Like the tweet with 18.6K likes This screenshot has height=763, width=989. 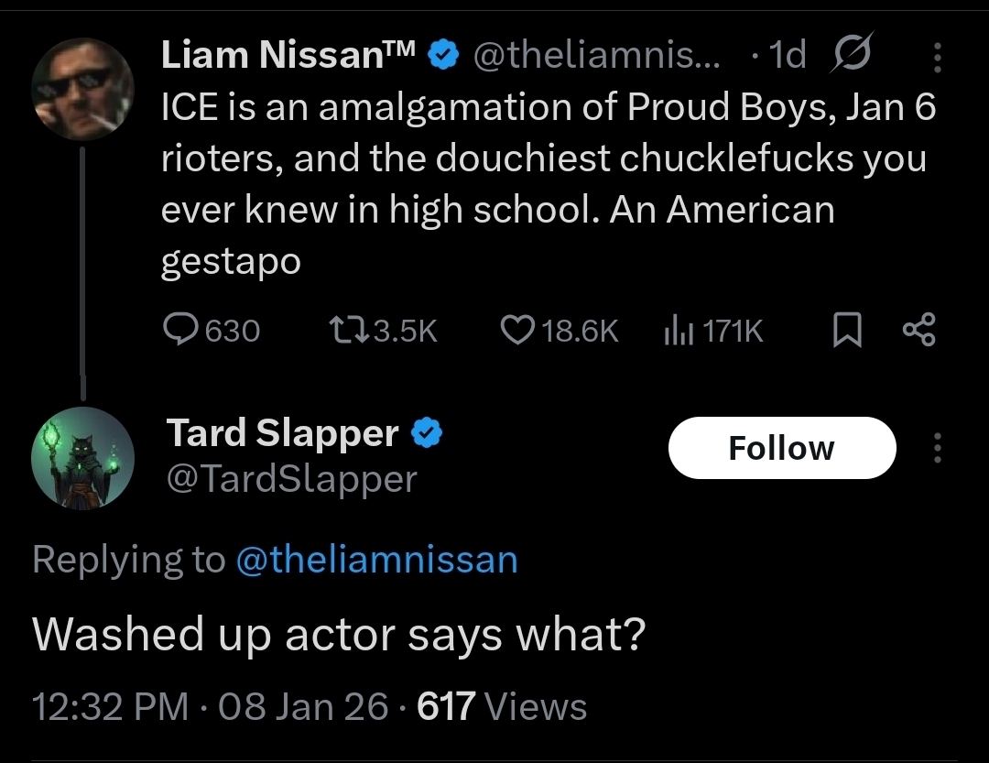click(517, 330)
